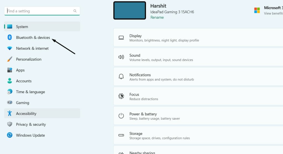Click the Gaming controller icon

tap(10, 103)
